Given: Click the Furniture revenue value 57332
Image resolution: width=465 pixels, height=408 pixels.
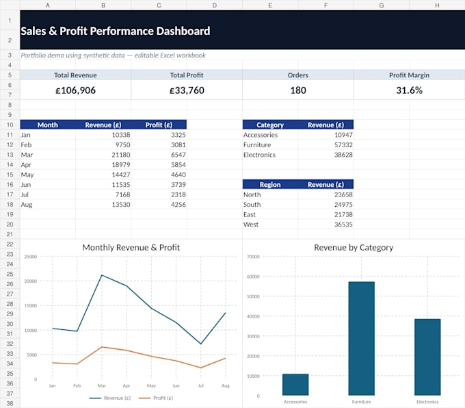Looking at the screenshot, I should (343, 145).
